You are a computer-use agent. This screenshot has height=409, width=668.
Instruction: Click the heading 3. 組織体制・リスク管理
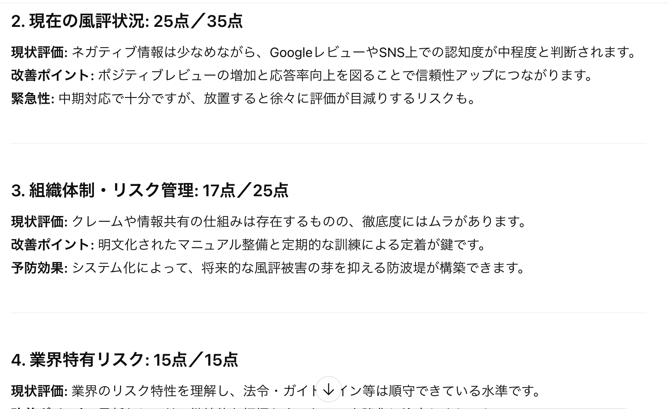(150, 190)
